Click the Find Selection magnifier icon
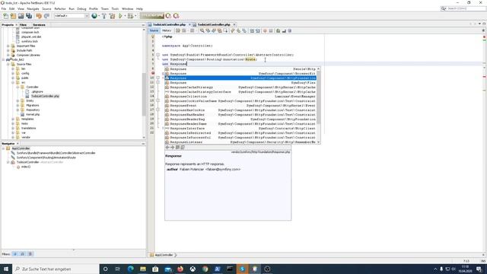The image size is (487, 274). 202,30
